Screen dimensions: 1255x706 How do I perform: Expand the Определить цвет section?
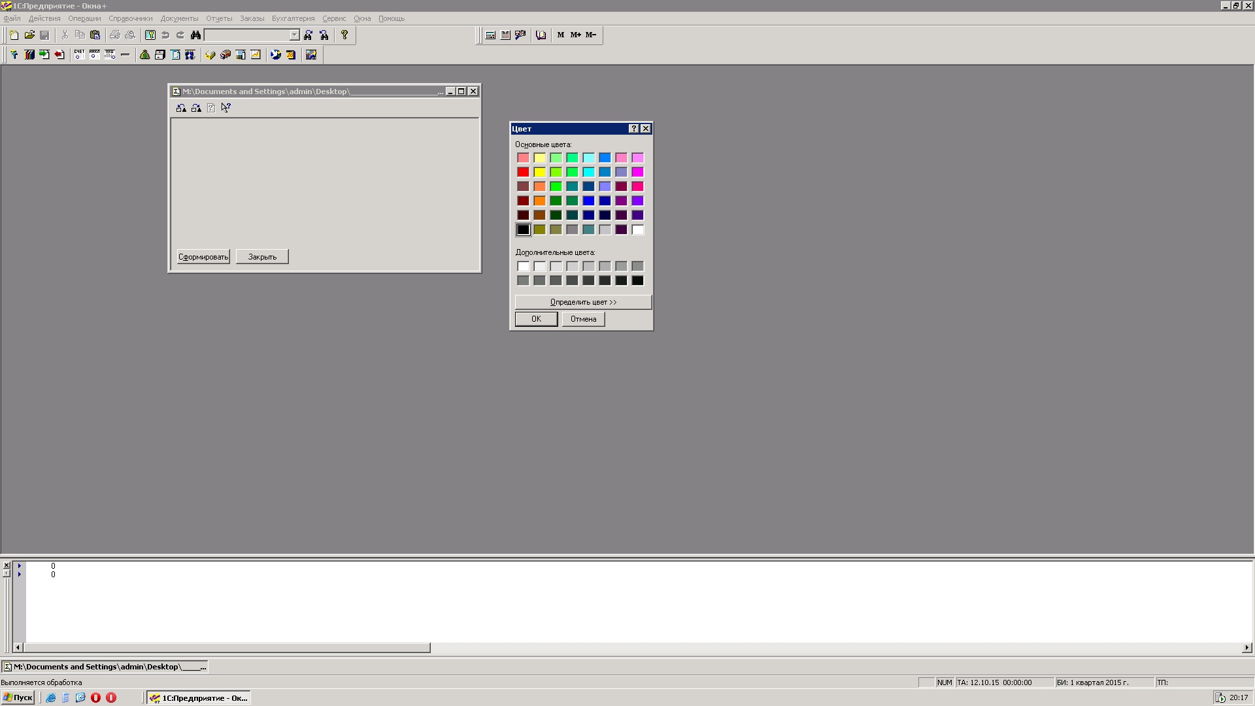pos(583,302)
